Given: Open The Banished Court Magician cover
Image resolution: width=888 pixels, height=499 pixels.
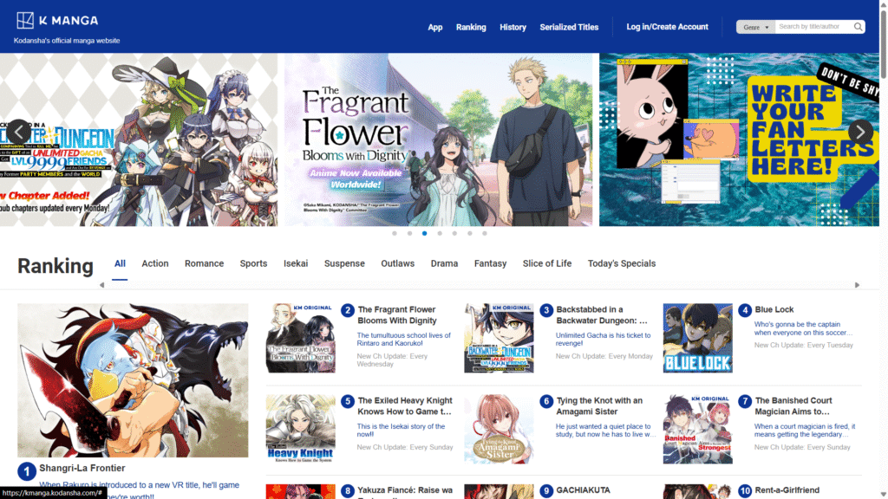Looking at the screenshot, I should pos(698,430).
